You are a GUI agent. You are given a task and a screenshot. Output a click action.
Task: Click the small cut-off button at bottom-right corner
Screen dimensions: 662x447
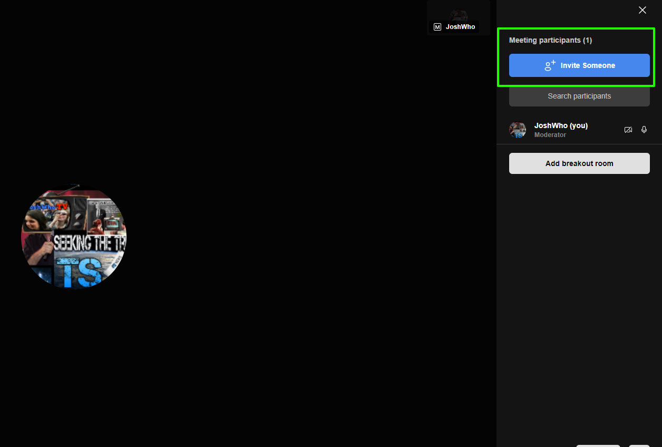[639, 445]
